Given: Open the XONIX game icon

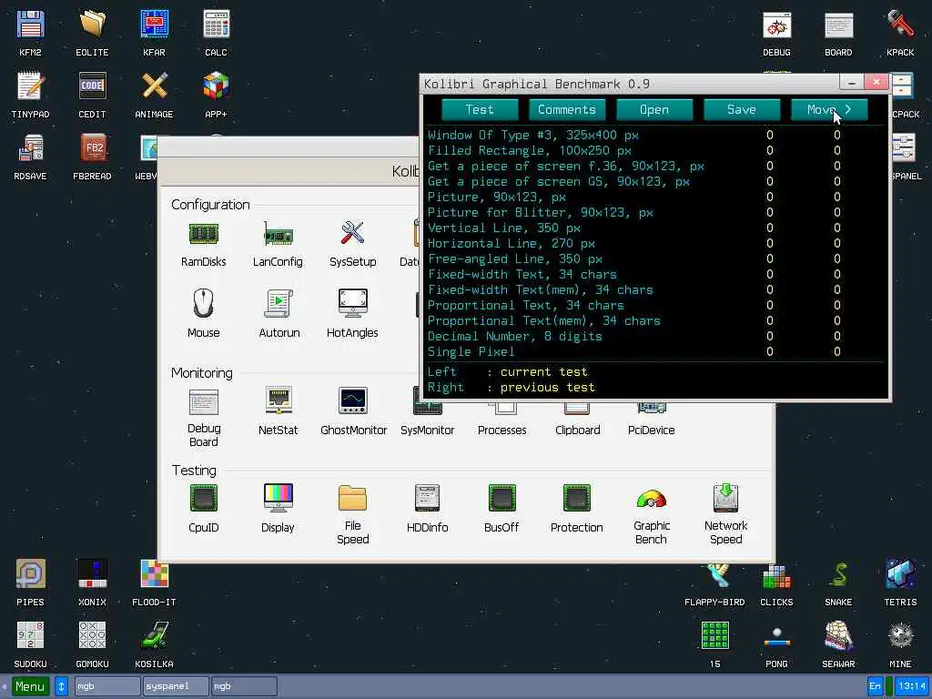Looking at the screenshot, I should tap(92, 574).
